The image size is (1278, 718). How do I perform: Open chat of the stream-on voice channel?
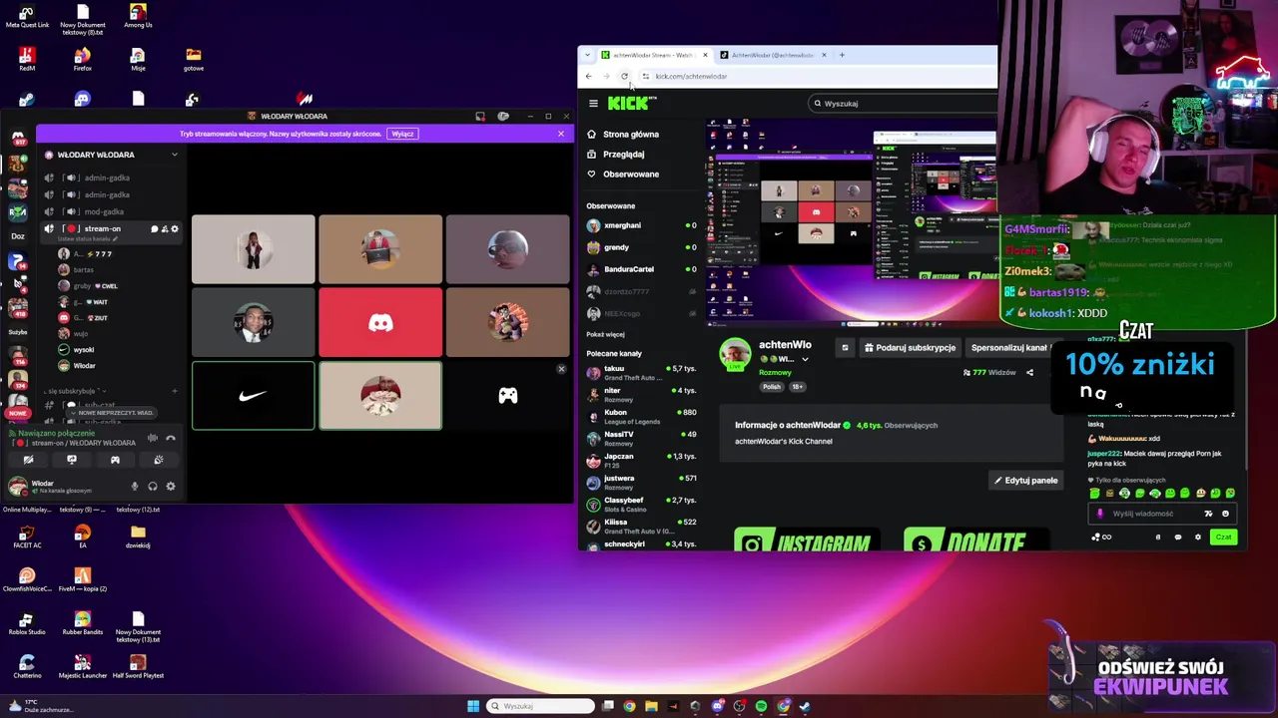155,229
